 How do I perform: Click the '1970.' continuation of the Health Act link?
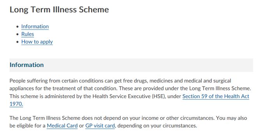16,104
